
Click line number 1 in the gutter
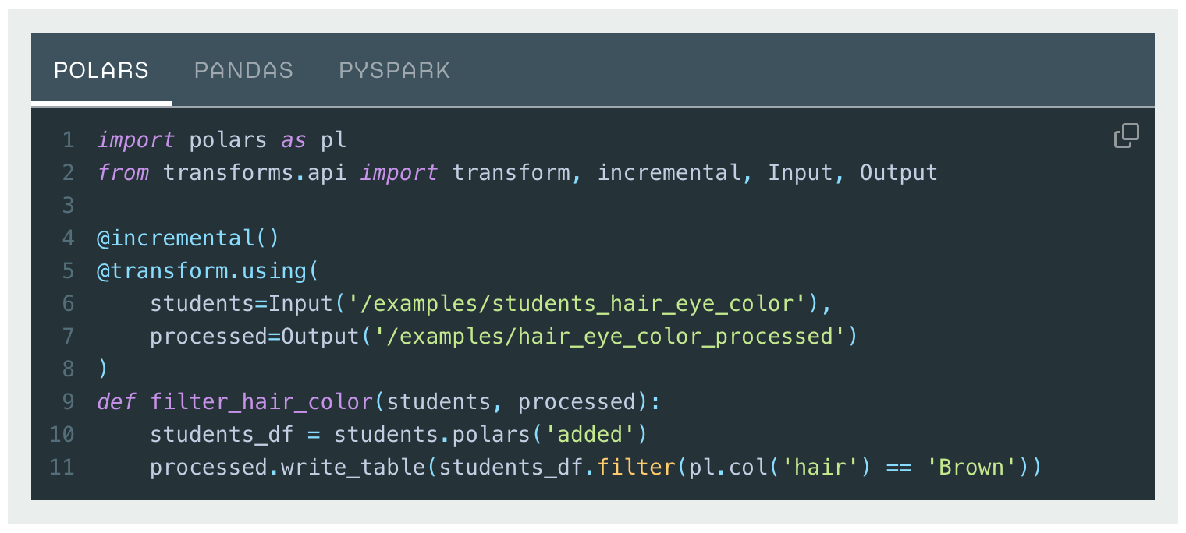(68, 139)
